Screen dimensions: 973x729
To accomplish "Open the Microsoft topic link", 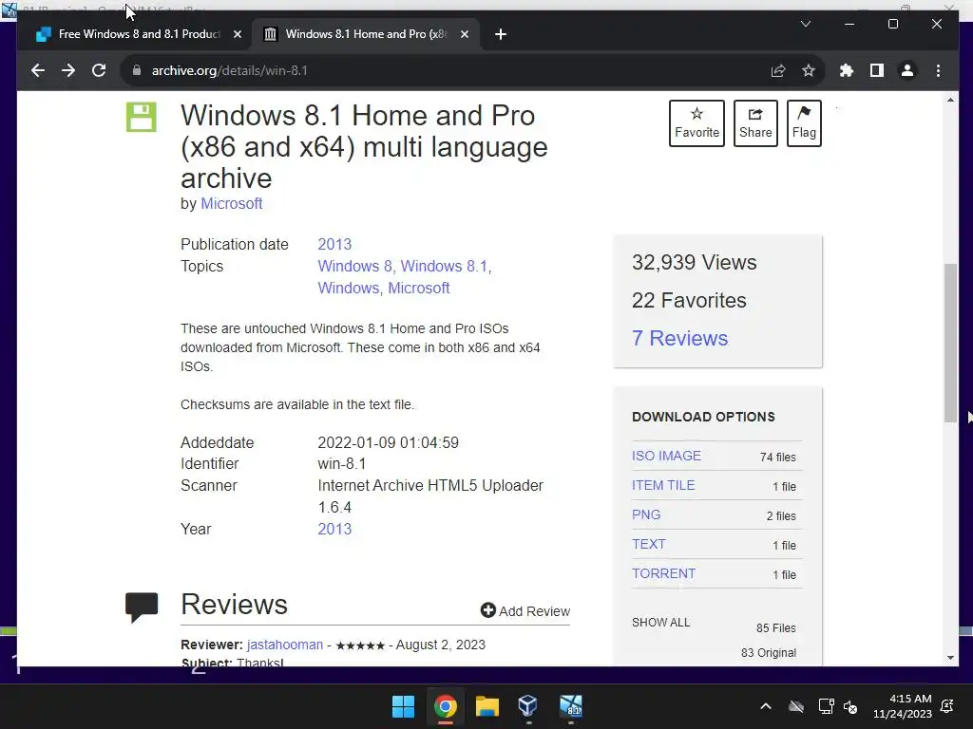I will [419, 288].
